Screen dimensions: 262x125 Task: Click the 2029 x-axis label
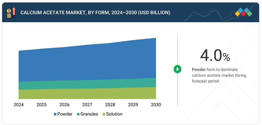pyautogui.click(x=133, y=105)
